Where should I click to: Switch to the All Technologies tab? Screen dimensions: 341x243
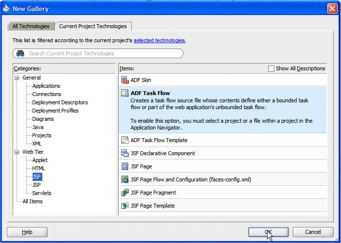point(31,26)
